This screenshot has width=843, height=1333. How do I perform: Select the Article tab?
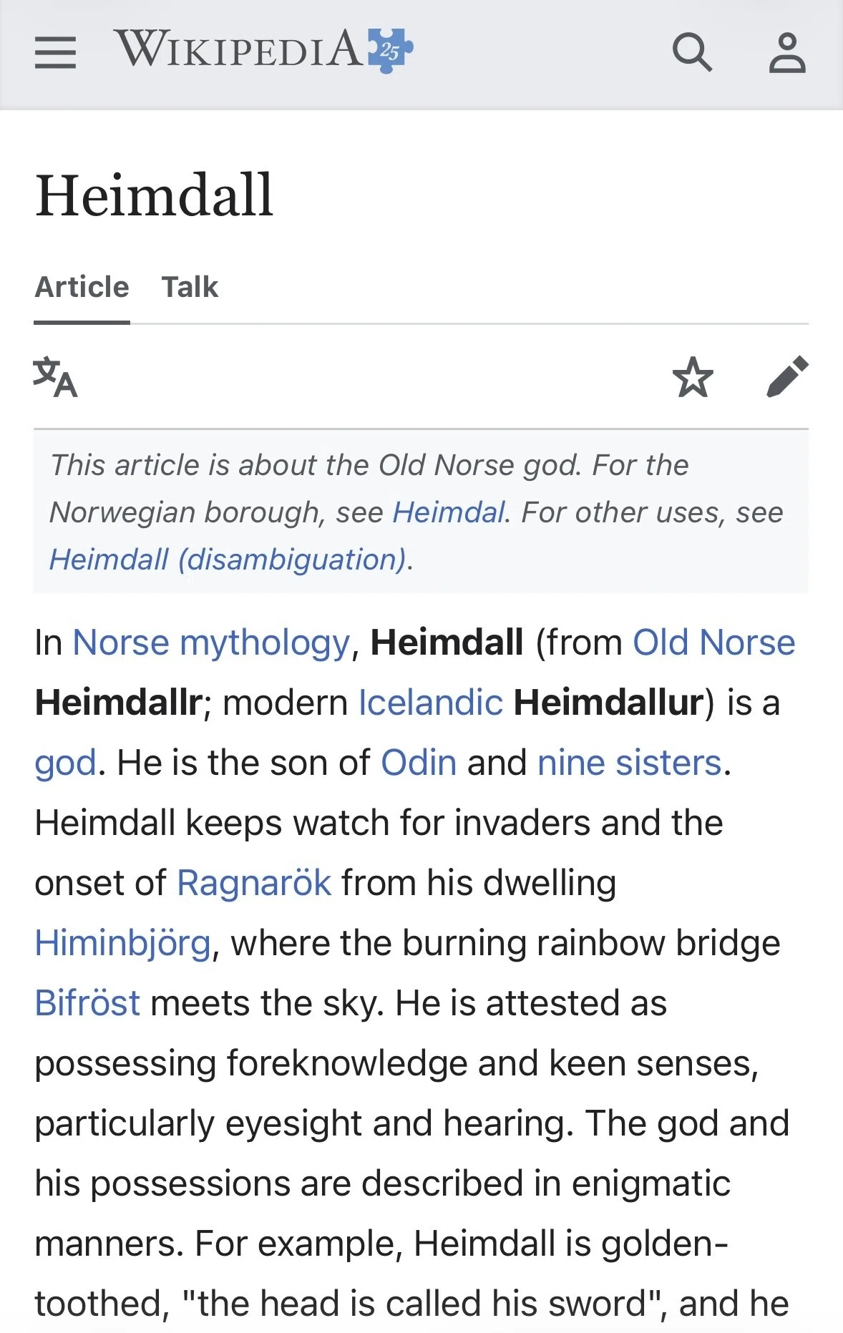click(82, 287)
